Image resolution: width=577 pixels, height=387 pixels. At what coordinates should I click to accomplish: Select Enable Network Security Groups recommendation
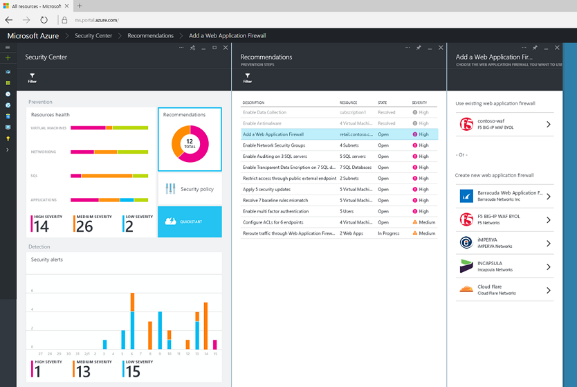tap(339, 145)
